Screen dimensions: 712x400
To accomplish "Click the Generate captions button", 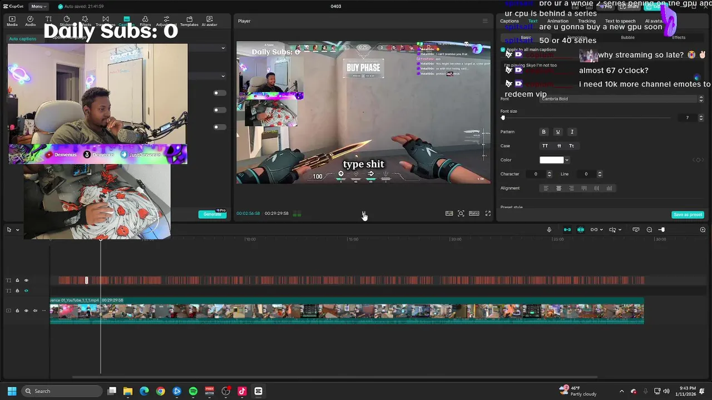I will pos(212,214).
